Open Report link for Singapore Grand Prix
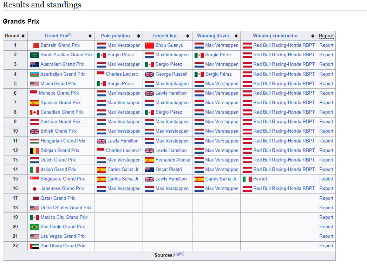Viewport: 367px width, 267px height. click(326, 179)
